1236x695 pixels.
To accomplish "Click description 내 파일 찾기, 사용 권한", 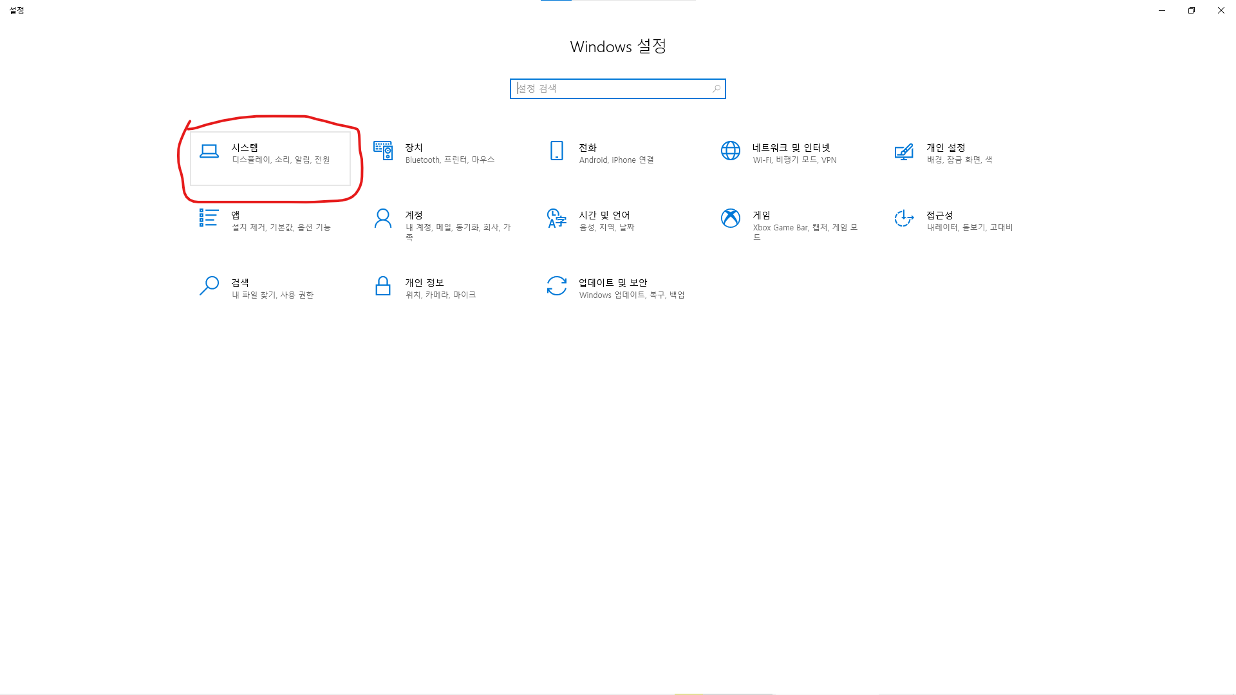I will coord(273,295).
